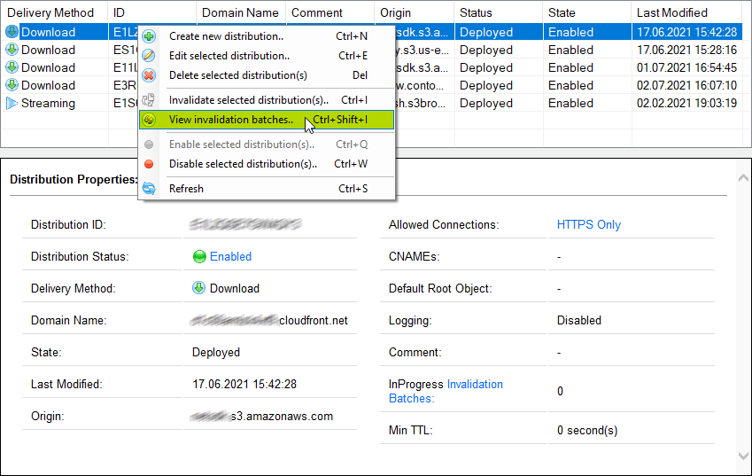Choose Delete selected distribution(s) entry
The height and width of the screenshot is (476, 752).
click(267, 75)
